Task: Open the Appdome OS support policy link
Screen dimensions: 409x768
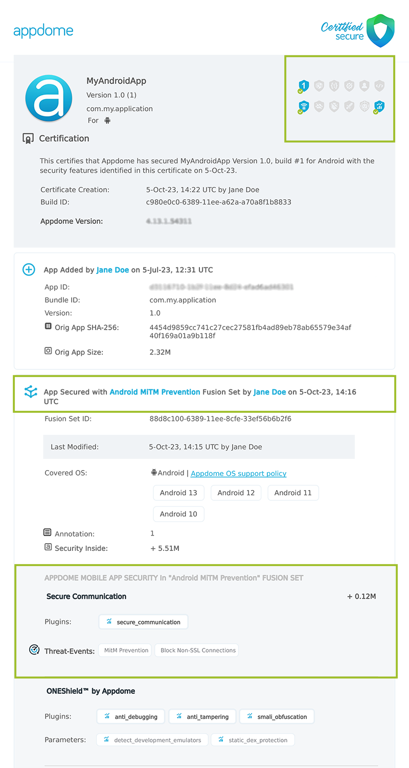Action: point(238,473)
